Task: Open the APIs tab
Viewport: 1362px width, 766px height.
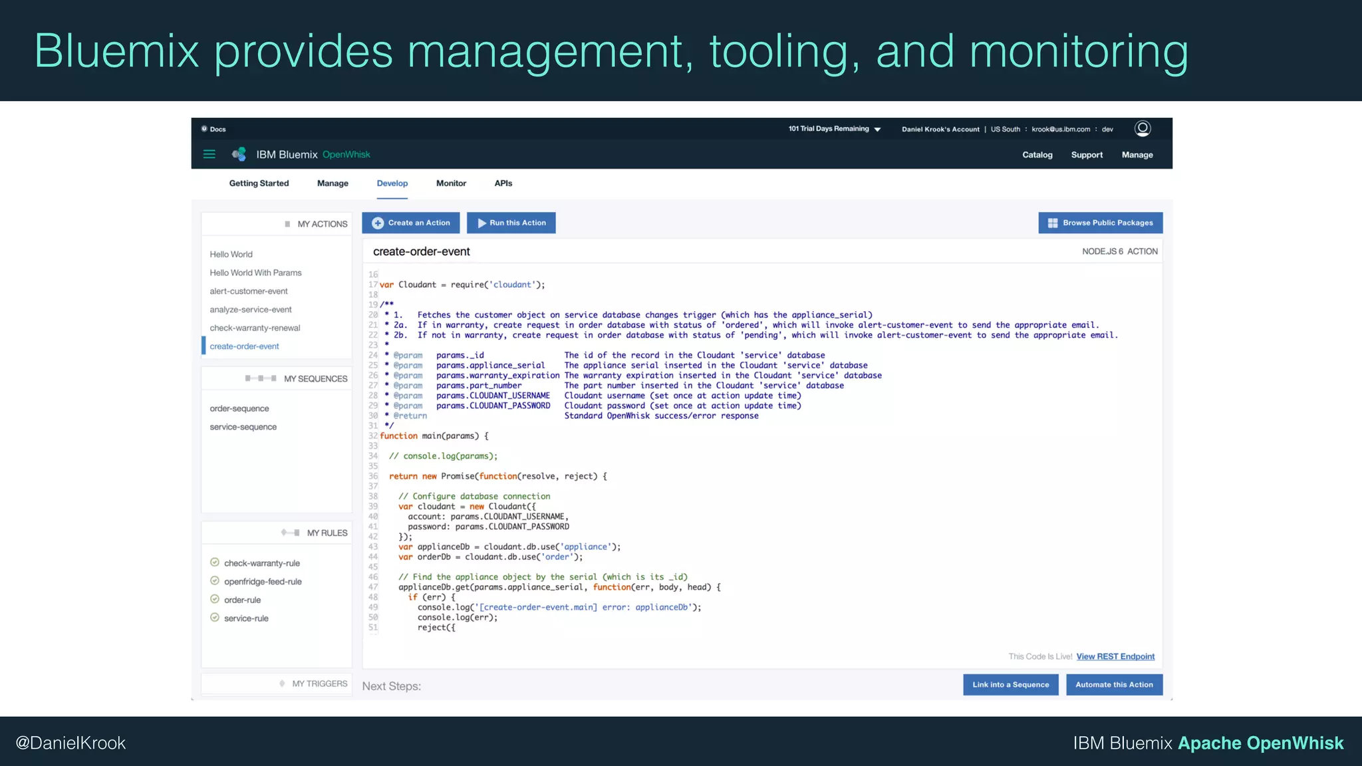Action: (x=503, y=184)
